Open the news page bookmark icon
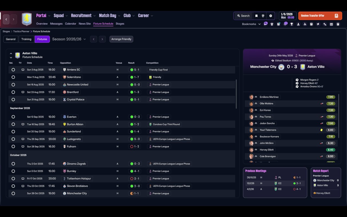The image size is (347, 217). (338, 24)
